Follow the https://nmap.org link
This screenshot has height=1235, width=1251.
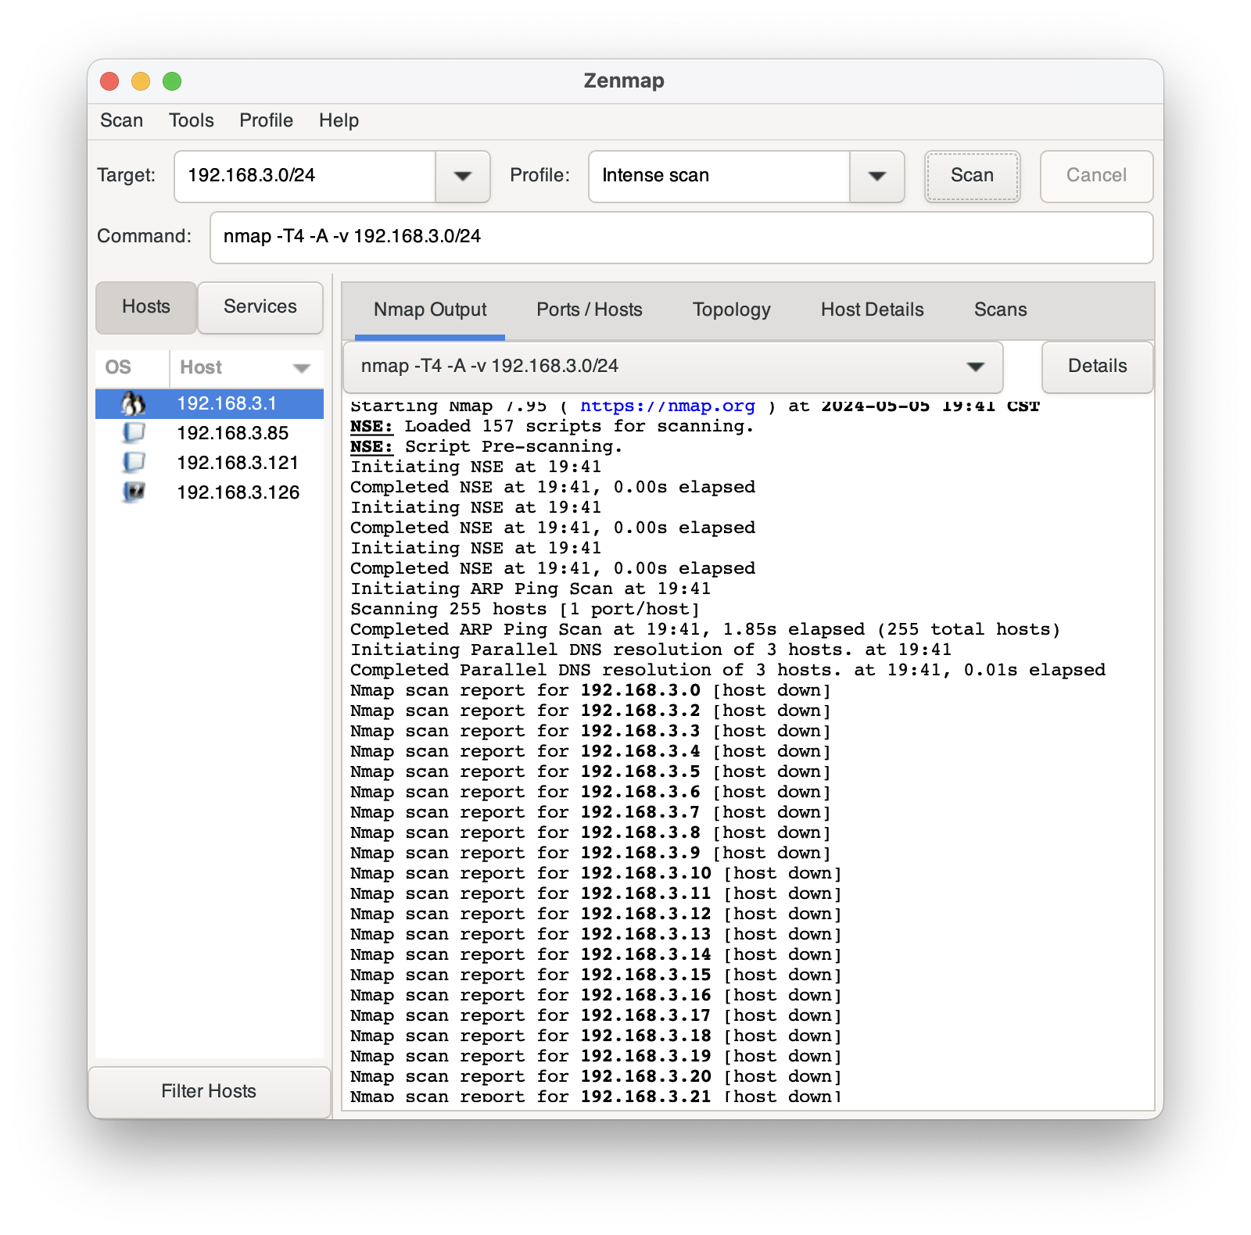[x=667, y=406]
